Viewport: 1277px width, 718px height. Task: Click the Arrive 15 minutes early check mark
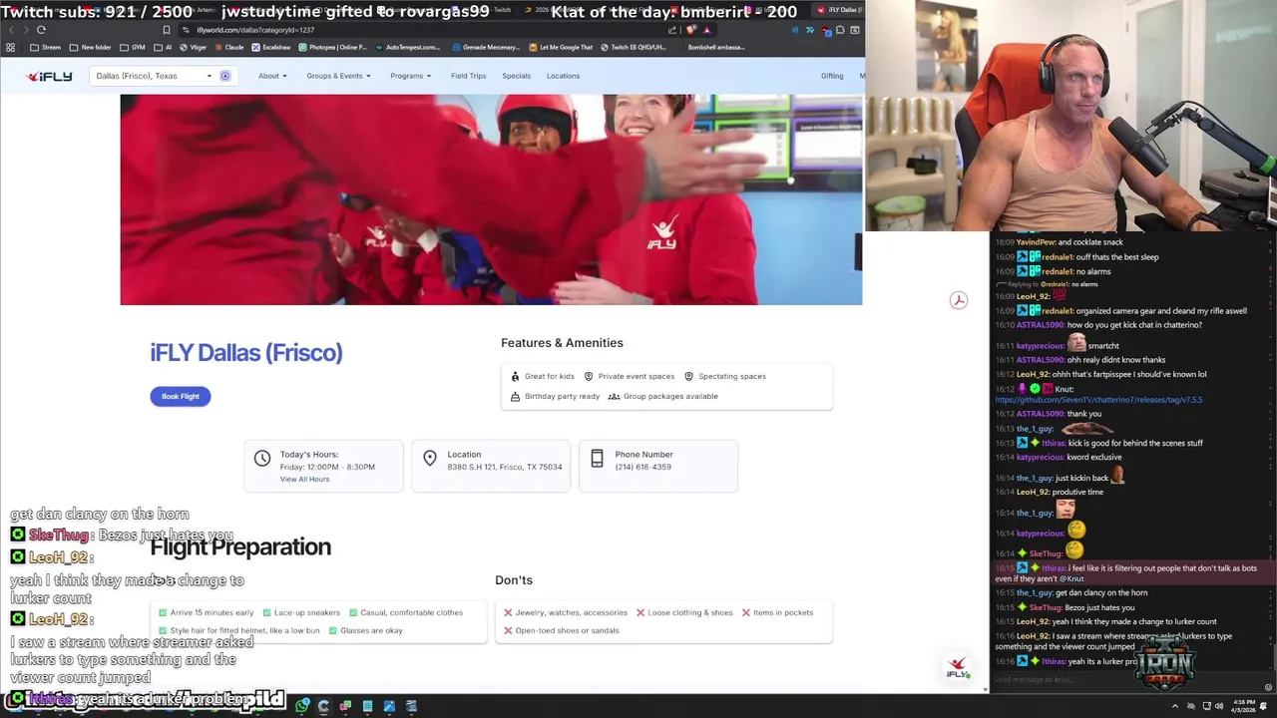163,612
